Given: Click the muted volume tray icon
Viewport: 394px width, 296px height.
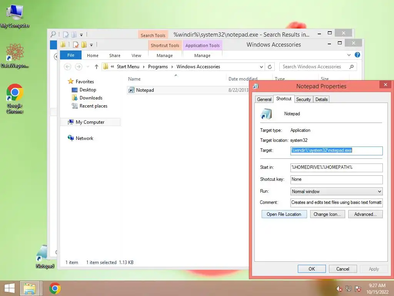Looking at the screenshot, I should click(x=339, y=289).
